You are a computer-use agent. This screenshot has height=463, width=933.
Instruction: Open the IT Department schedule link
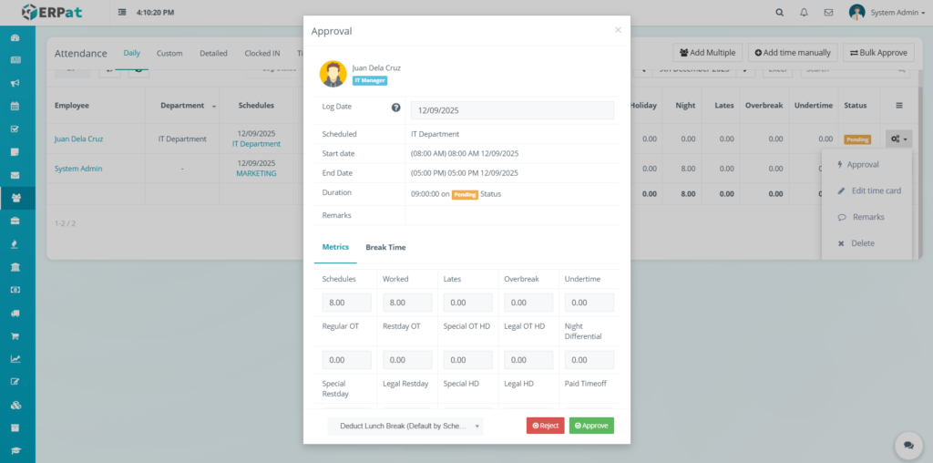click(256, 144)
